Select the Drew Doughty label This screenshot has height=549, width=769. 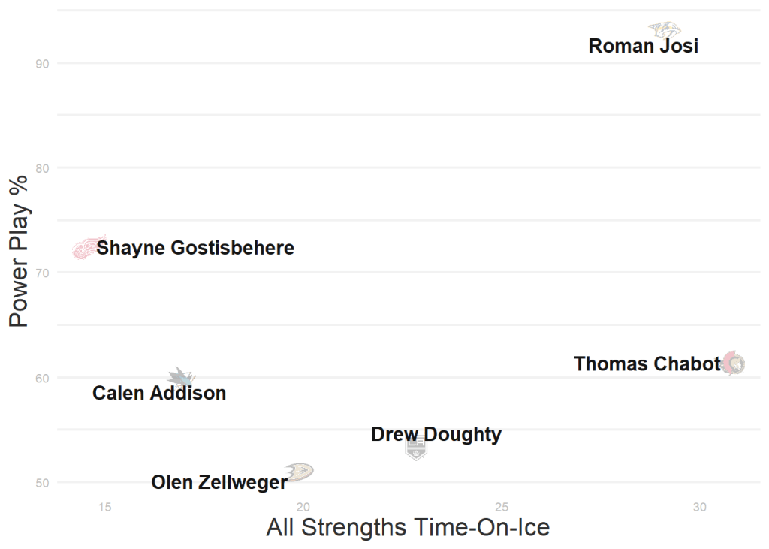pos(436,434)
